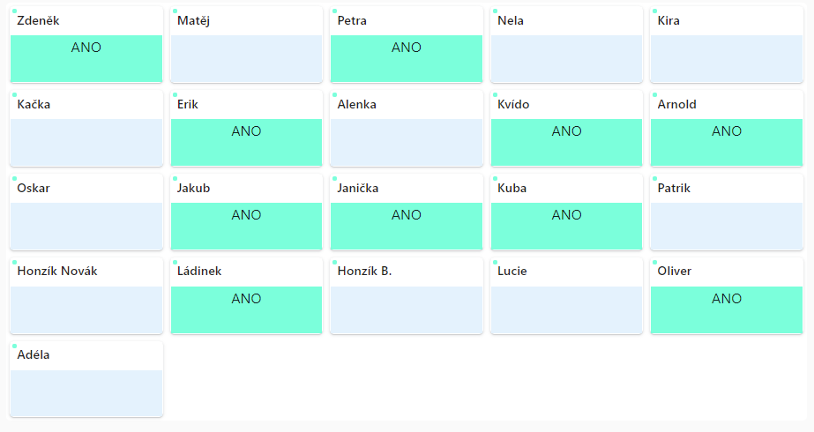Click the green status dot beside Kira
The width and height of the screenshot is (814, 432).
(654, 11)
